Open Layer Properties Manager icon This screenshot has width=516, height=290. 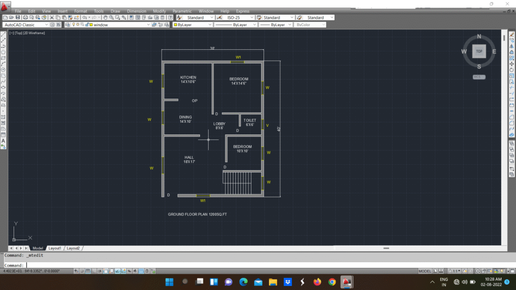click(x=68, y=25)
